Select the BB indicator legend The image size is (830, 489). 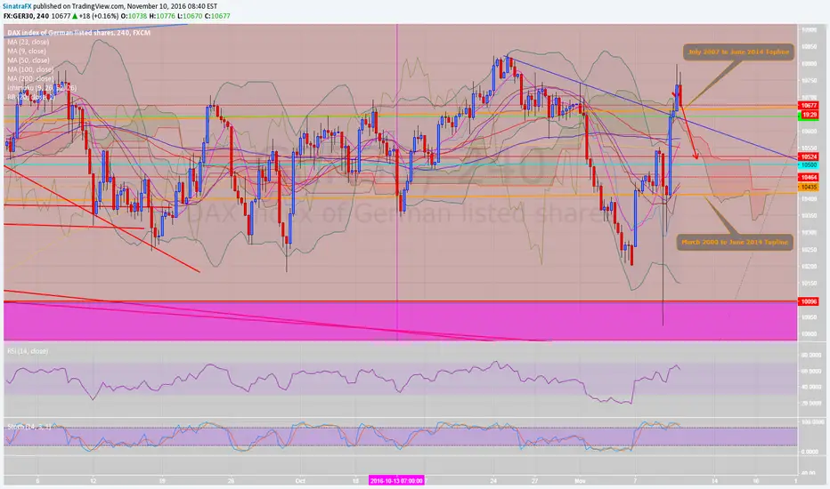[x=30, y=97]
